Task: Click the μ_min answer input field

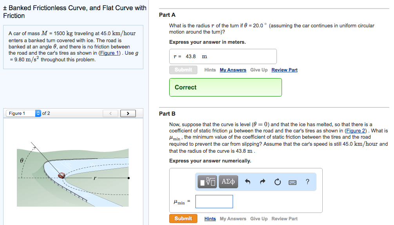Action: coord(214,201)
